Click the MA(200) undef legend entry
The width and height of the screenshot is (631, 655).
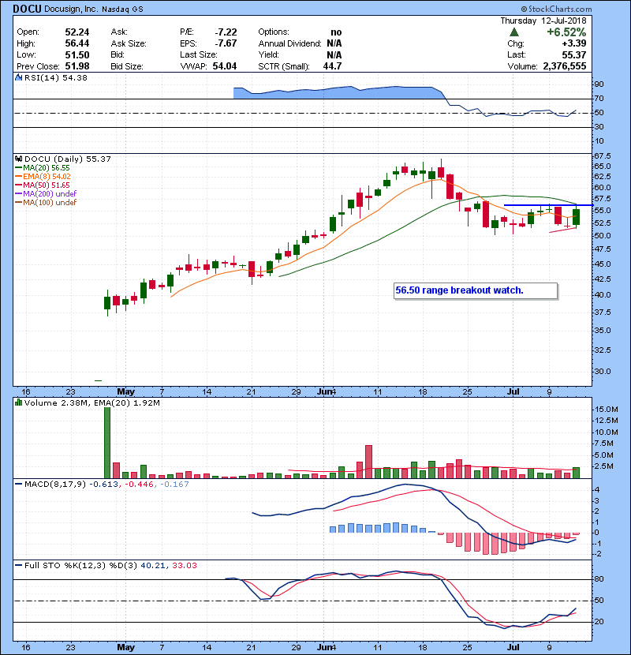point(46,193)
